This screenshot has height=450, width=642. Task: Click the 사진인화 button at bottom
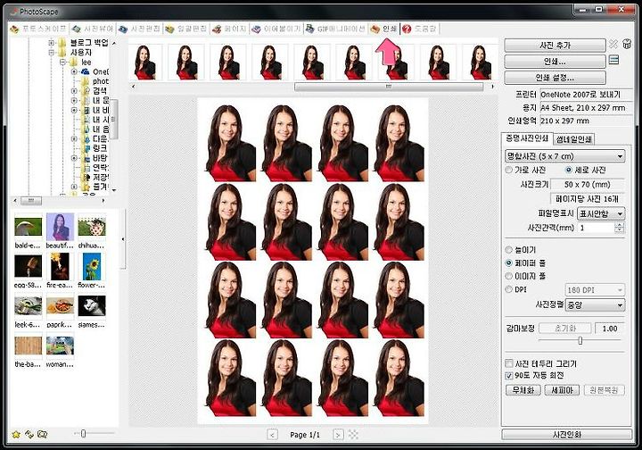click(x=567, y=435)
